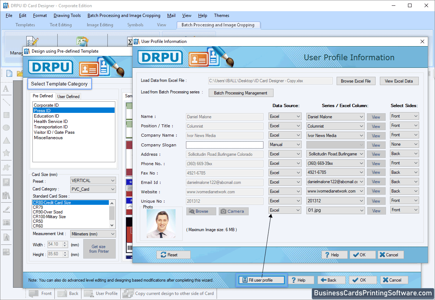Click View button for Name row
This screenshot has width=435, height=300.
(376, 117)
